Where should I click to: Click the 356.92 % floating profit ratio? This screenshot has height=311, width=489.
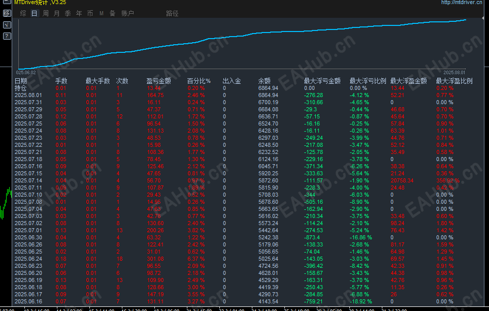coord(448,180)
